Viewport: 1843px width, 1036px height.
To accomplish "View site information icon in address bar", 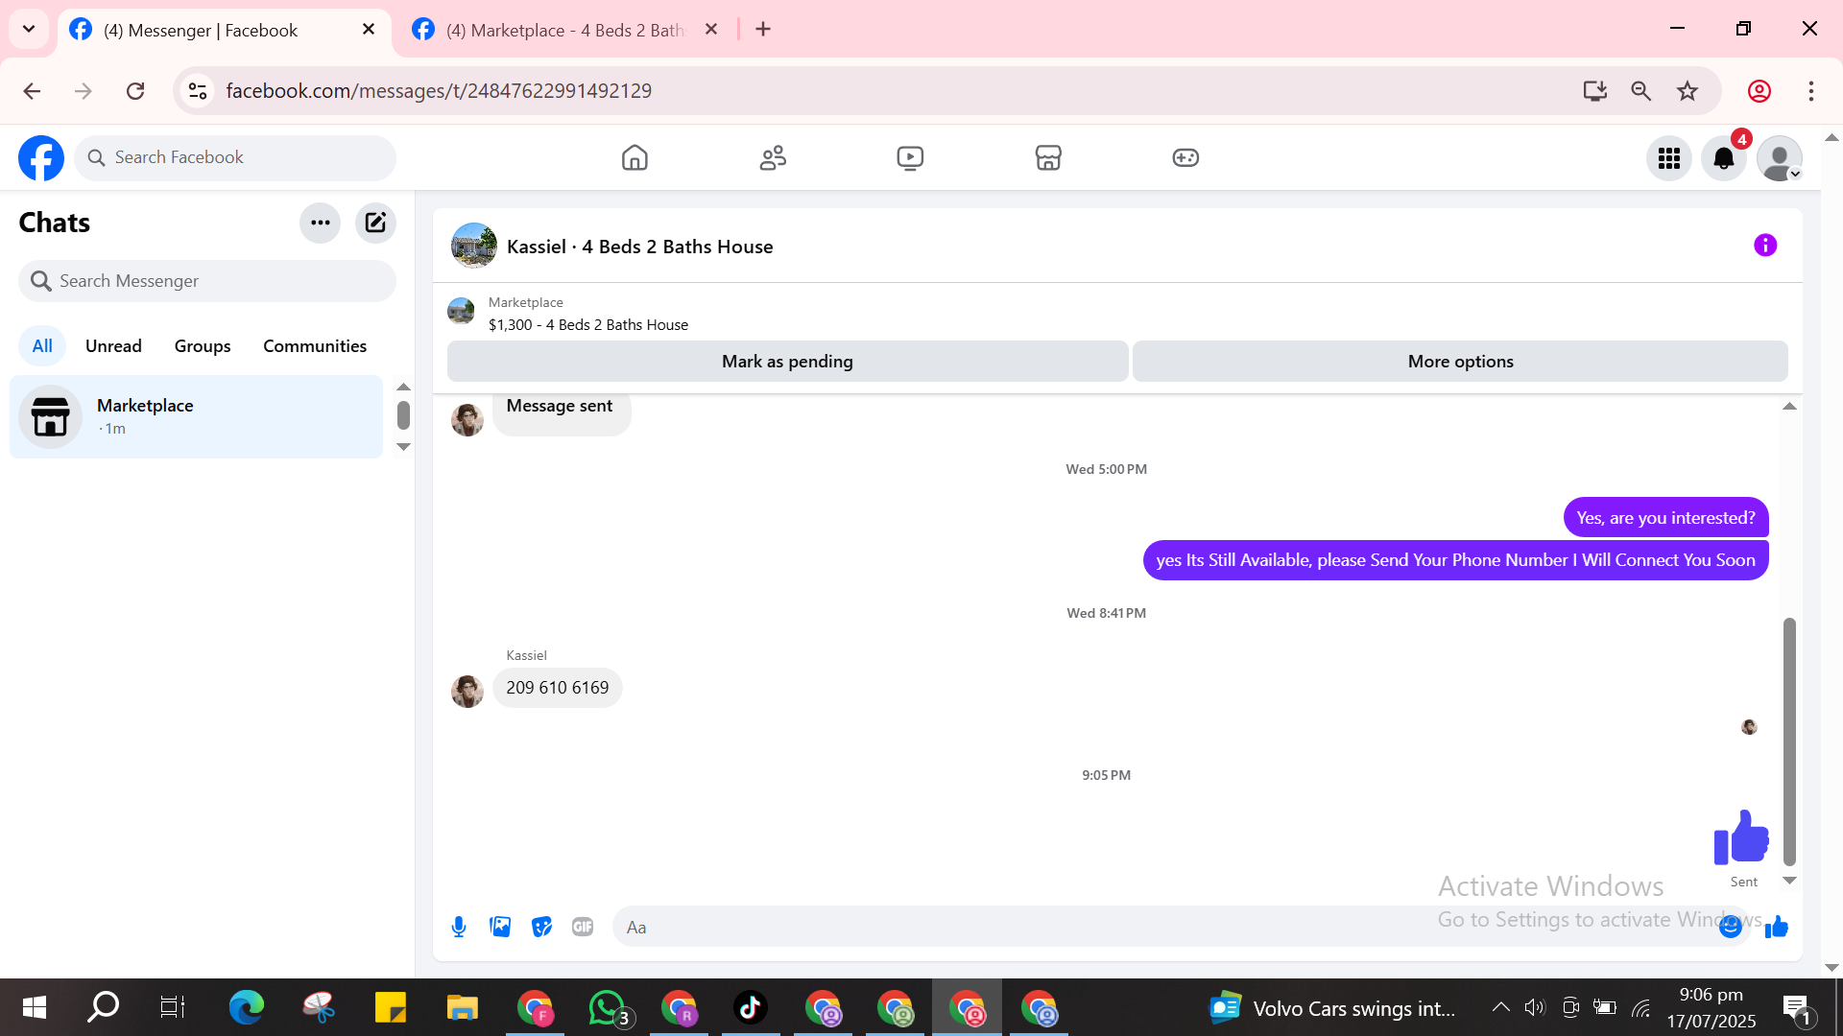I will 198,91.
